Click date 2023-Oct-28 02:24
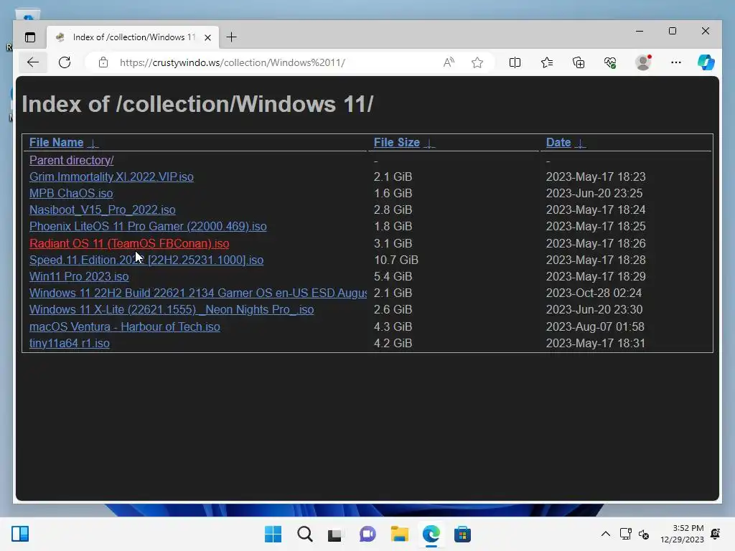 coord(594,293)
